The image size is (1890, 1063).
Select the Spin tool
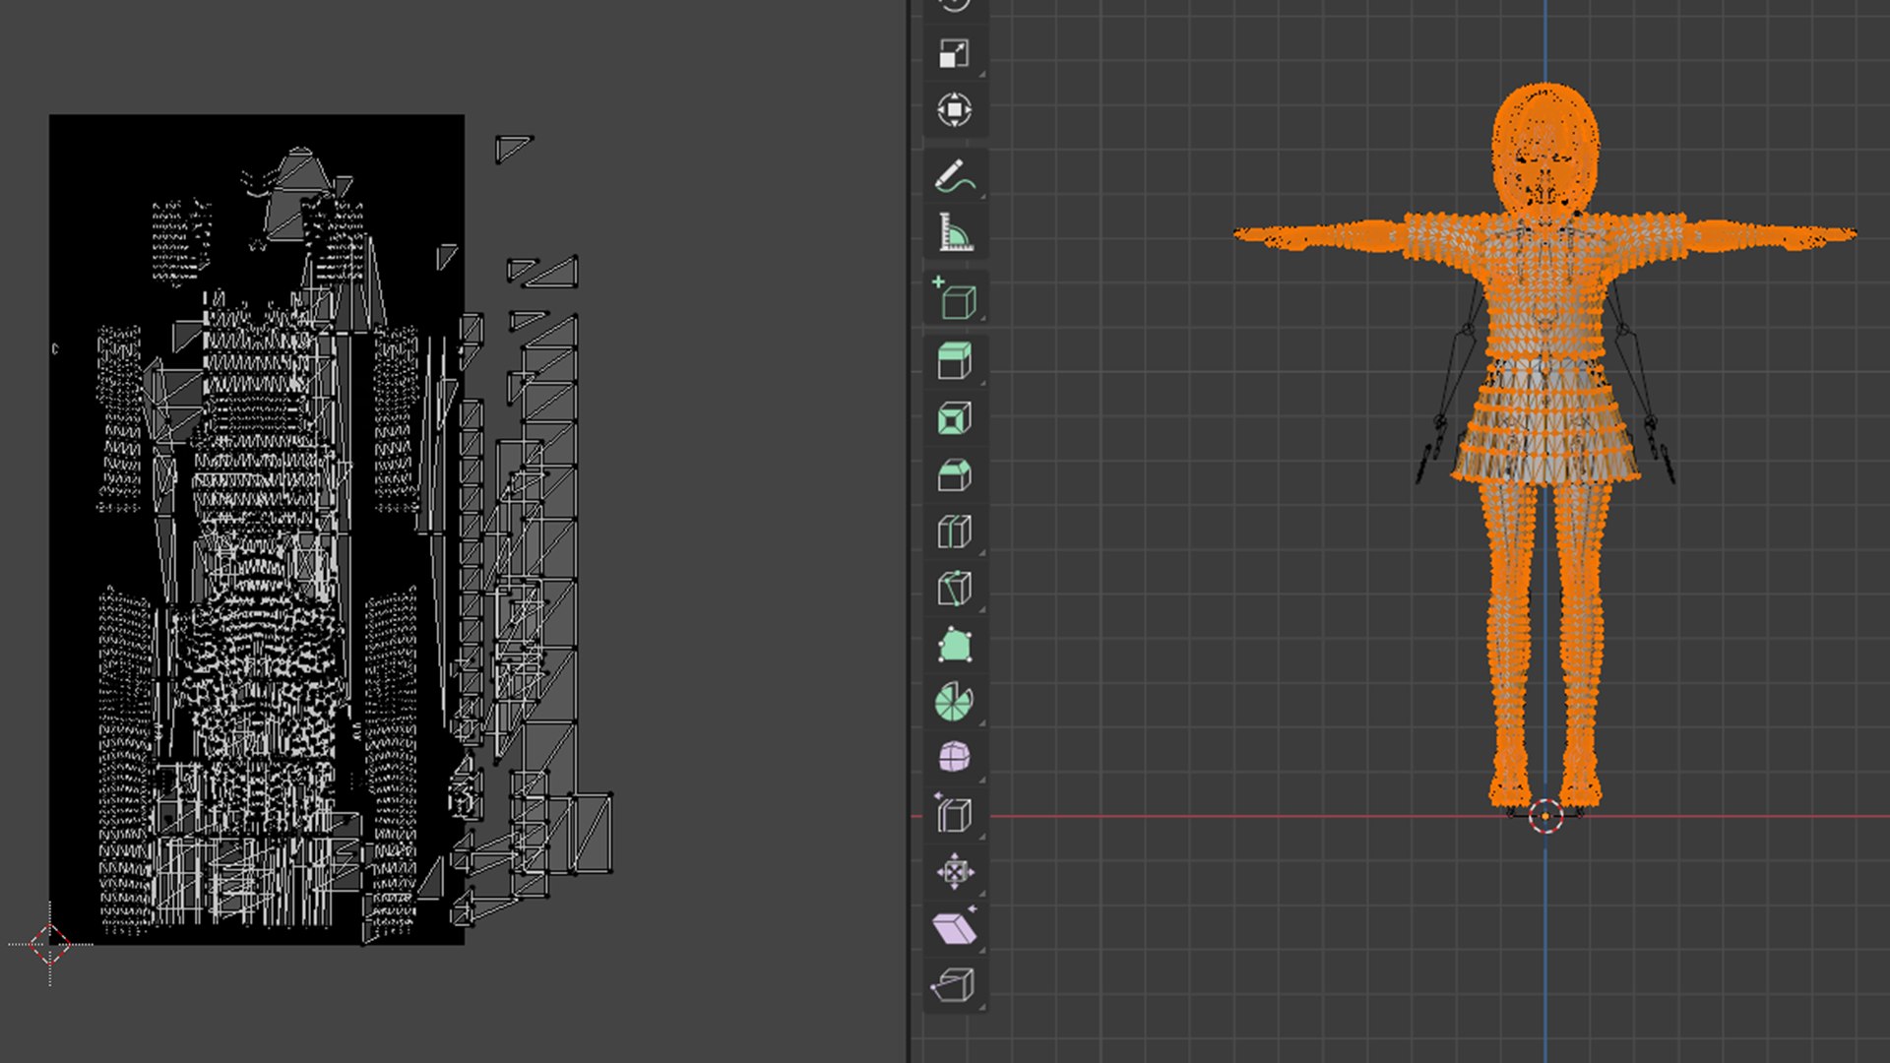pyautogui.click(x=954, y=702)
